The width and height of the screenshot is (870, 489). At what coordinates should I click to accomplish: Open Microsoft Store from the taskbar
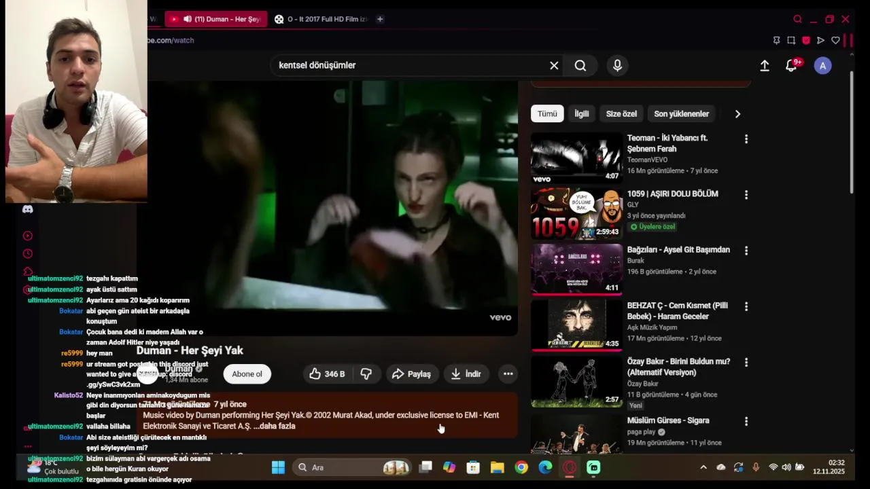click(x=473, y=467)
